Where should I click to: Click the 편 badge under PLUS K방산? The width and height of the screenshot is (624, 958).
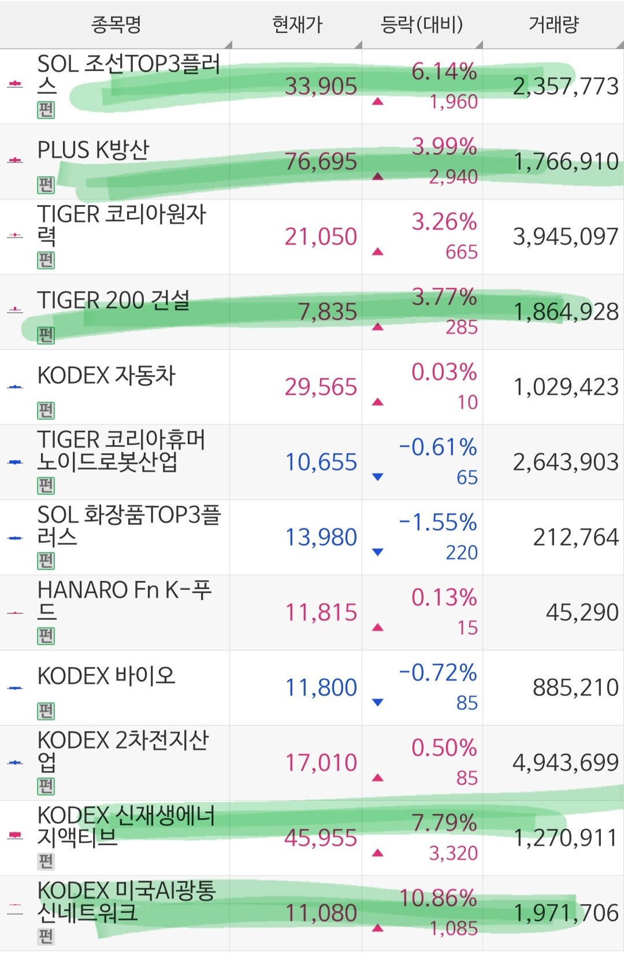click(x=46, y=185)
